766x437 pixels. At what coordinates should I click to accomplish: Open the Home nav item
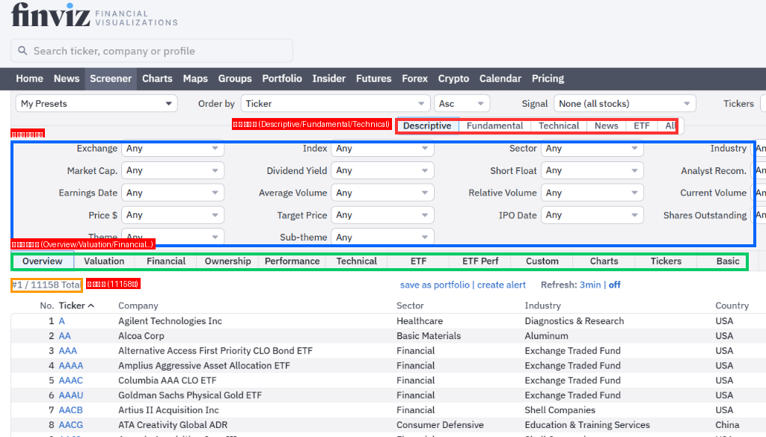coord(29,78)
